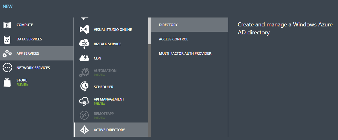The height and width of the screenshot is (140, 338).
Task: Click the Store shopping bag icon
Action: point(7,82)
